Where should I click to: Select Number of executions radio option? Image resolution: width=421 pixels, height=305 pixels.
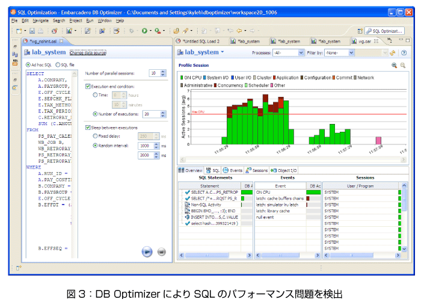pyautogui.click(x=95, y=114)
